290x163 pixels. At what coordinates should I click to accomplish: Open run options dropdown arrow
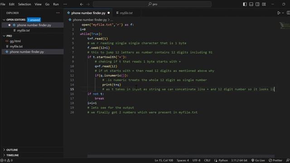pyautogui.click(x=283, y=13)
